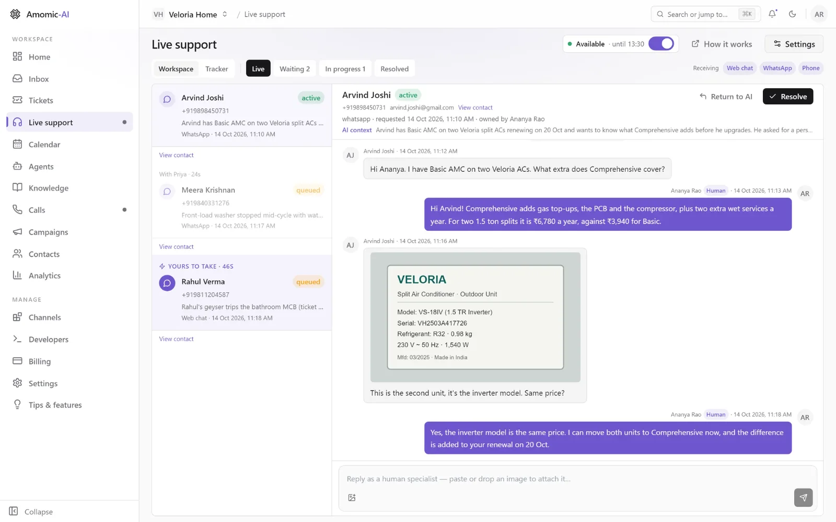Open the Calendar page
Image resolution: width=836 pixels, height=522 pixels.
[69, 145]
